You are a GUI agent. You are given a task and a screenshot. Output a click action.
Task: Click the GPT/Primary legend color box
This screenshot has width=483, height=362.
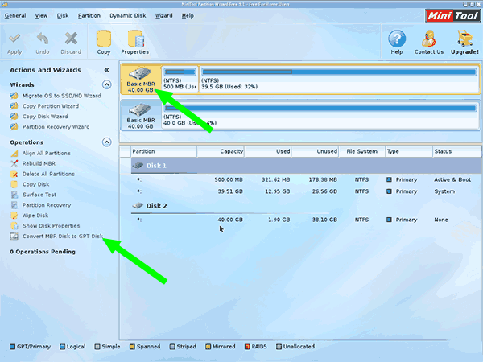click(12, 347)
